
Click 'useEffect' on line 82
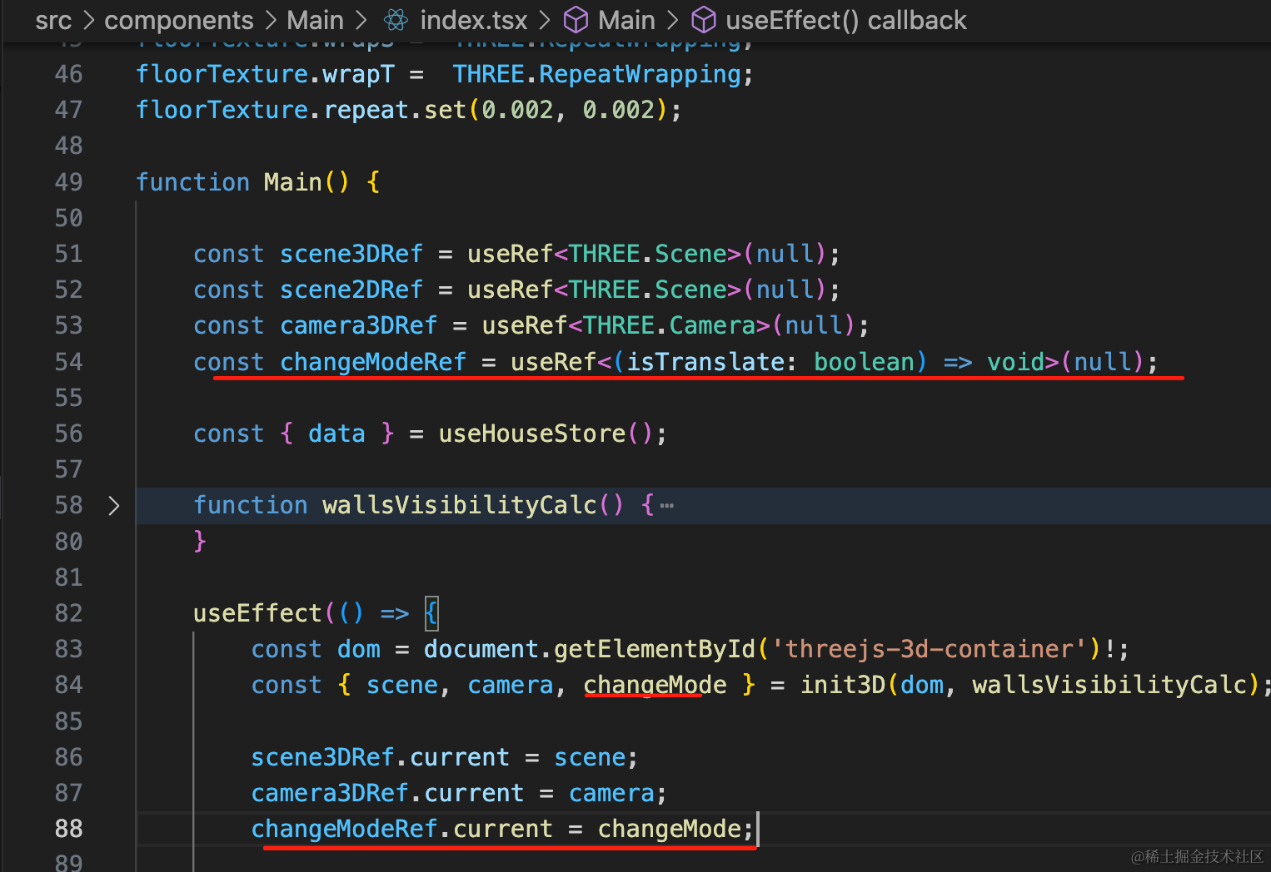pos(257,613)
